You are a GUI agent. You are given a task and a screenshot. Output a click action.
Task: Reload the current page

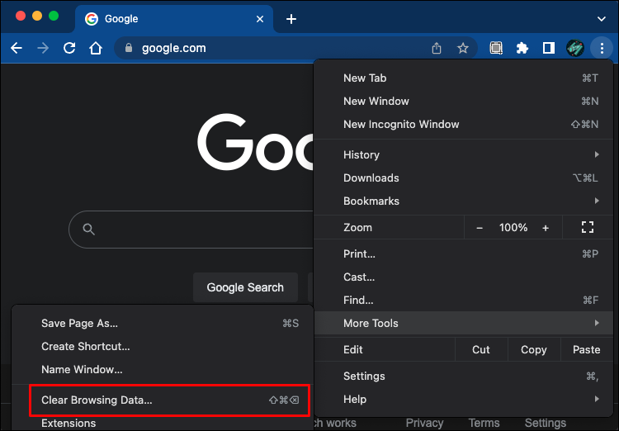click(69, 49)
